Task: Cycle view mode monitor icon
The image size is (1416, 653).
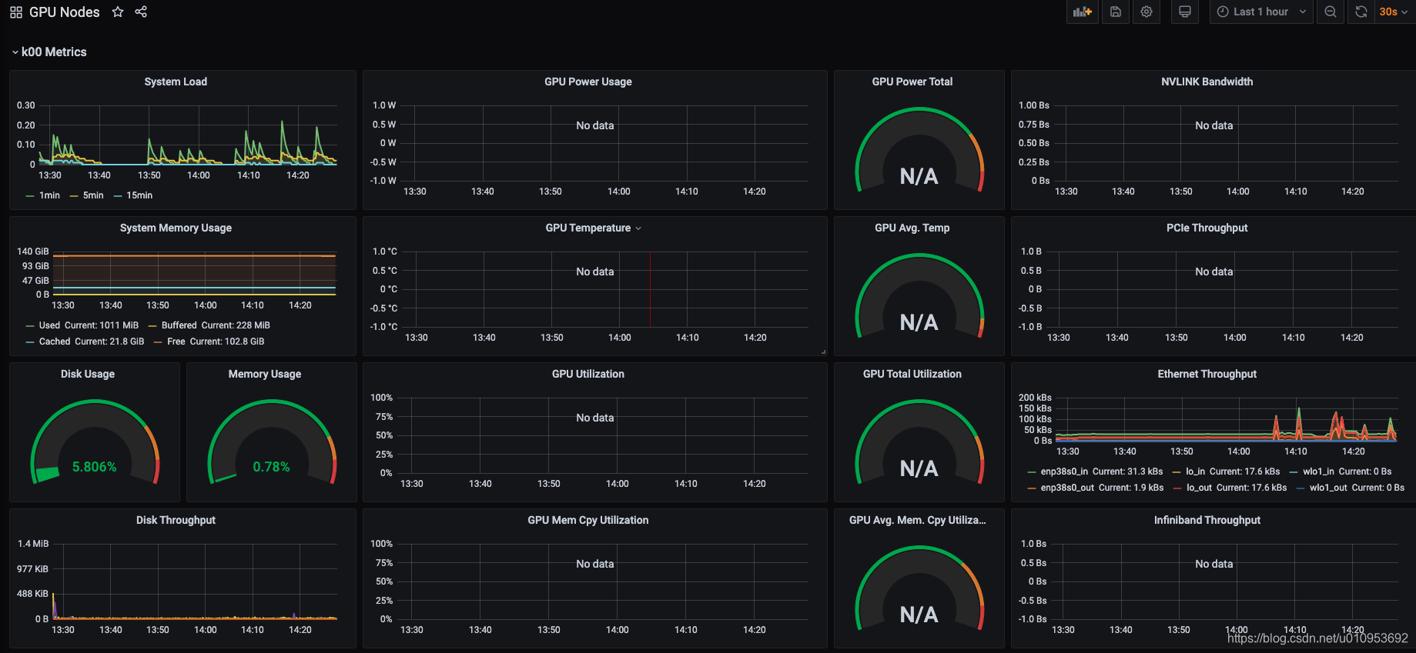Action: pyautogui.click(x=1185, y=12)
